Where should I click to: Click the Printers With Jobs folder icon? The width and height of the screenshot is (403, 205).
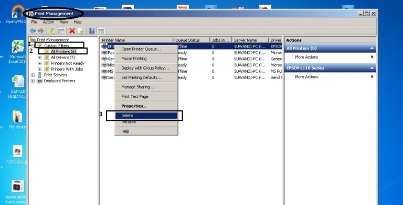(x=47, y=69)
